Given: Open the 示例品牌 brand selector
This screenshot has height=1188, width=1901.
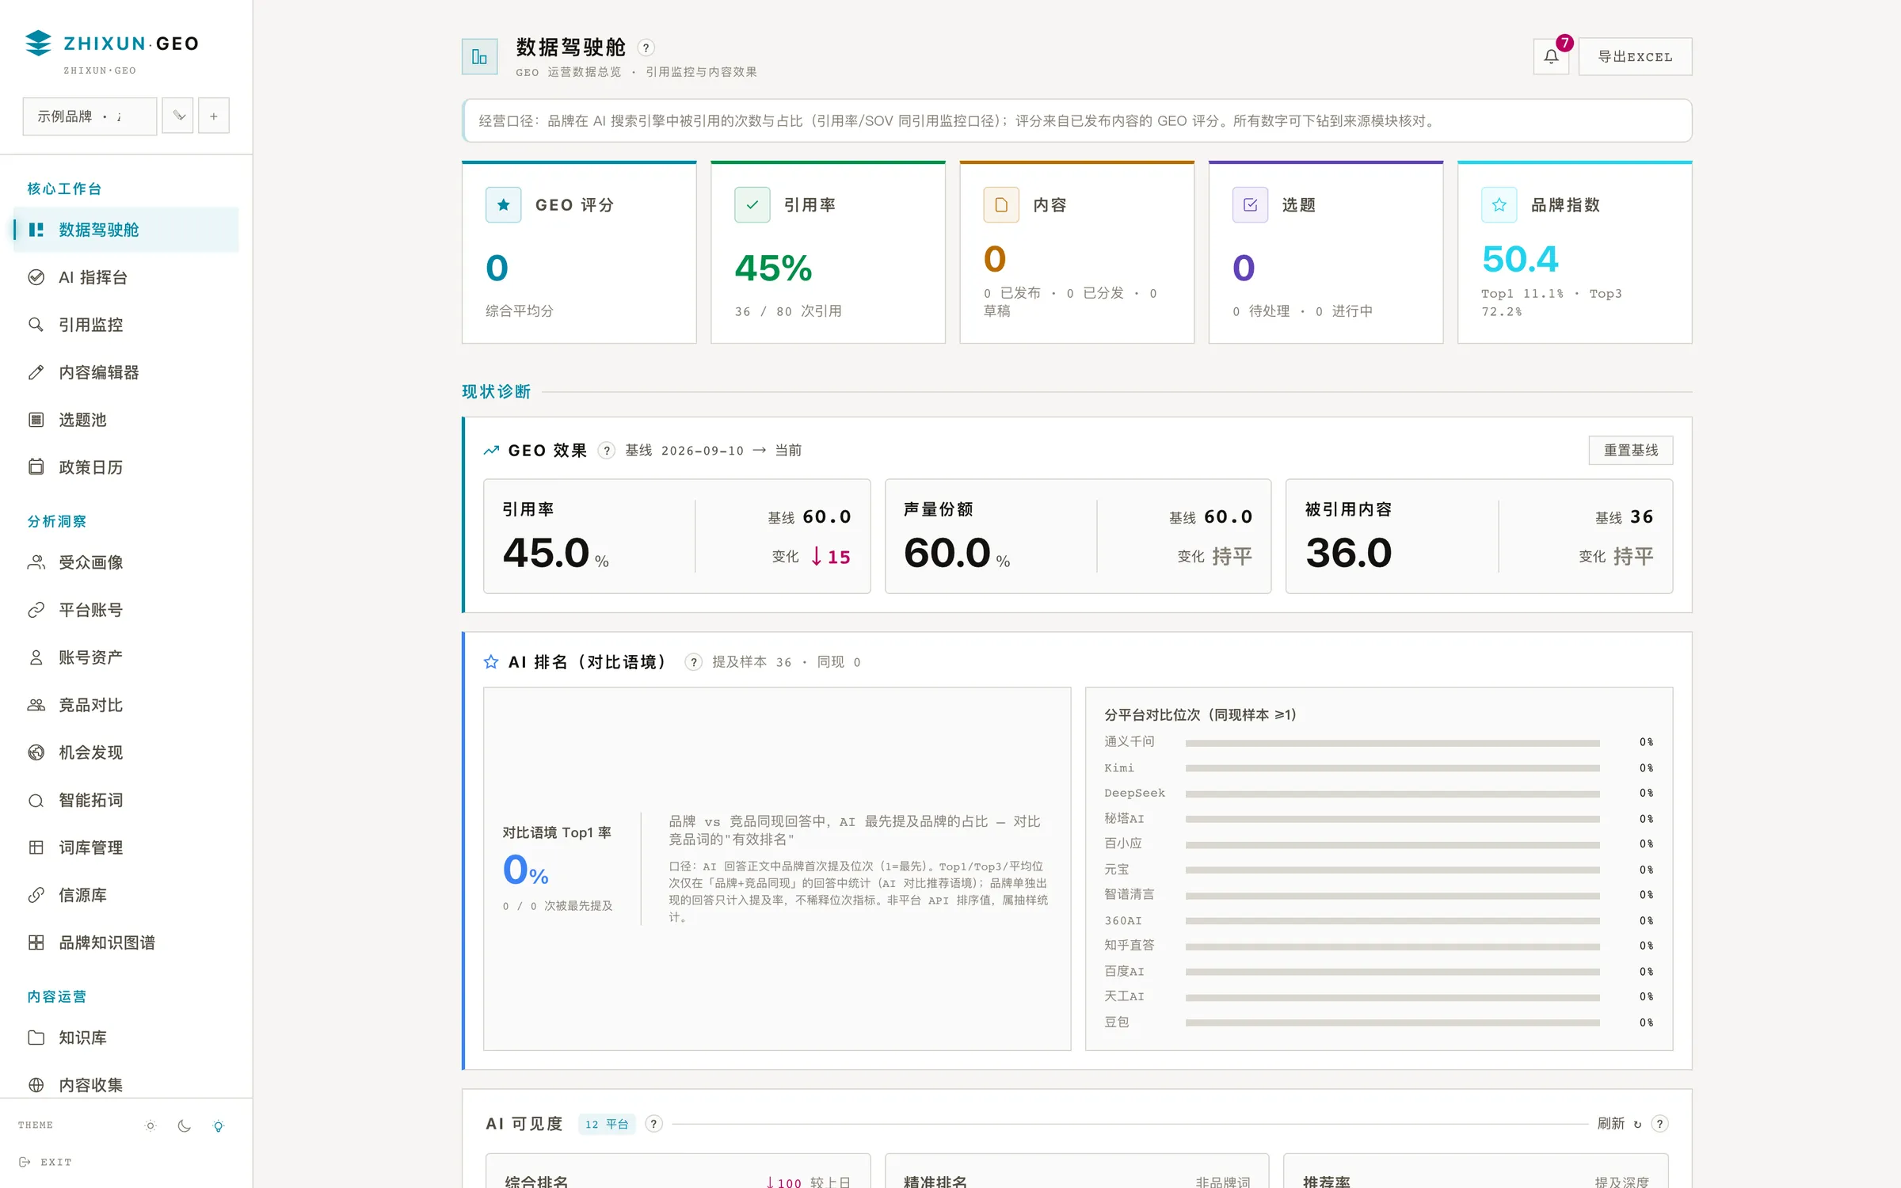Looking at the screenshot, I should click(x=90, y=116).
